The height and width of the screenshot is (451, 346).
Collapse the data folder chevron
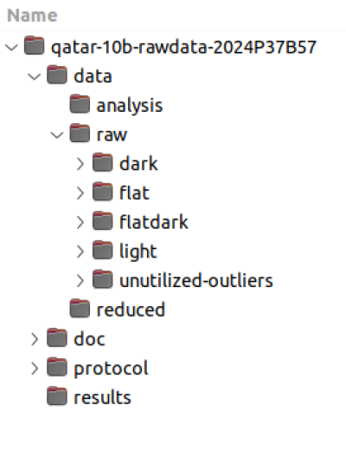click(x=35, y=76)
